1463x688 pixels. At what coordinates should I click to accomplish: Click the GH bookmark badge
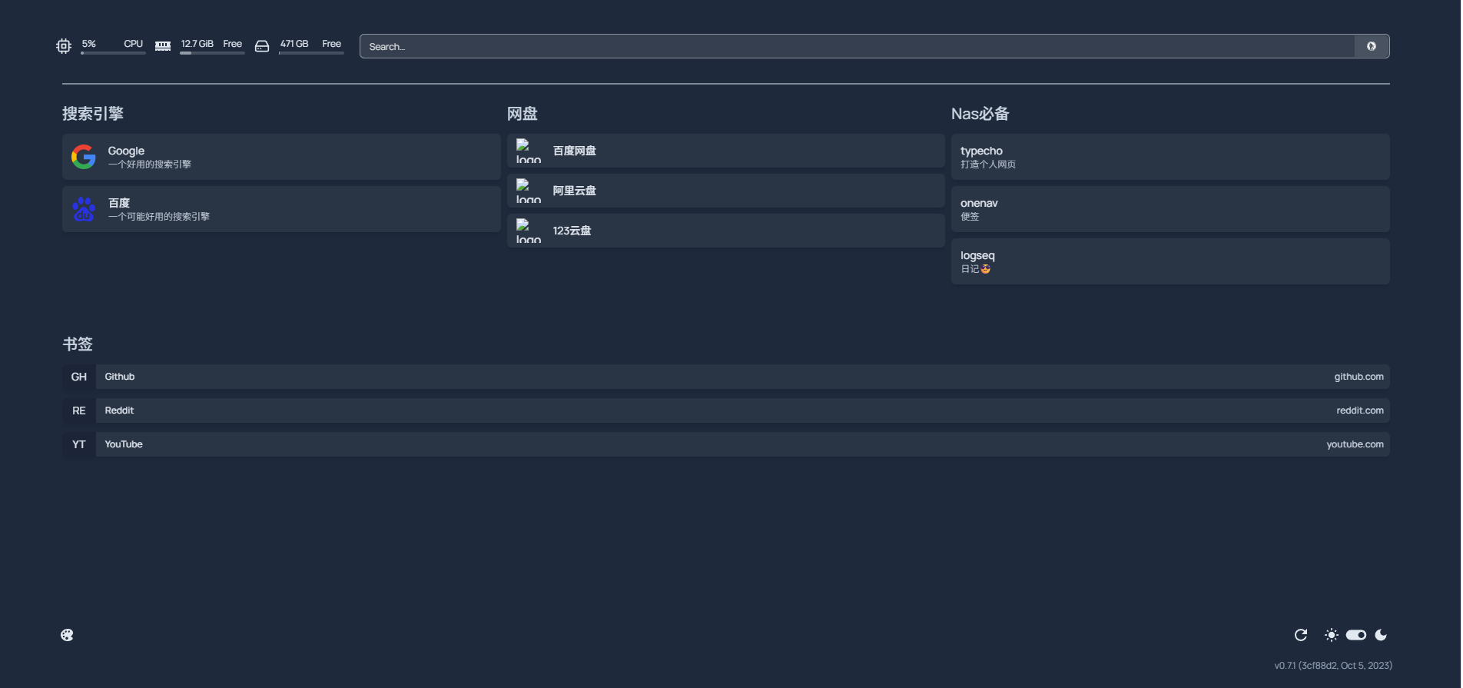pyautogui.click(x=79, y=377)
